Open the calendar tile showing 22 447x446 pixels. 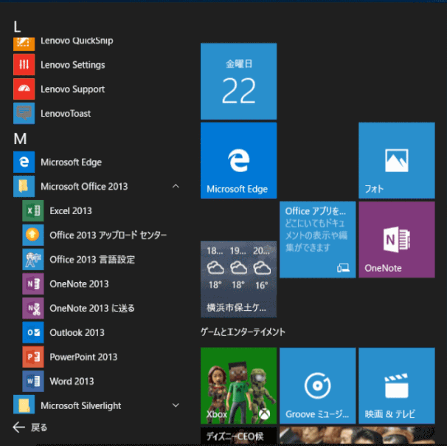point(238,81)
